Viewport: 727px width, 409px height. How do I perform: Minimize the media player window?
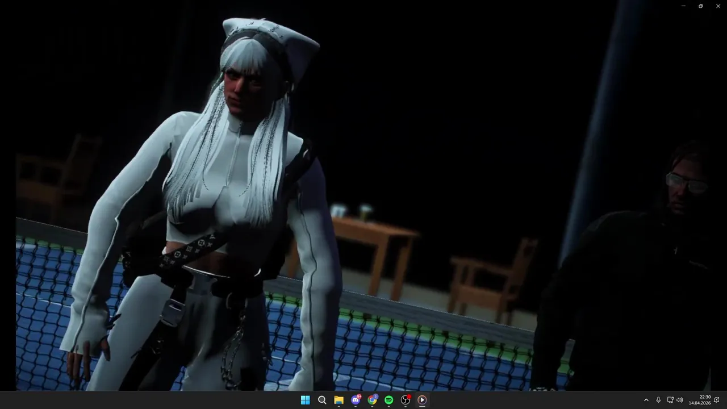(x=683, y=6)
